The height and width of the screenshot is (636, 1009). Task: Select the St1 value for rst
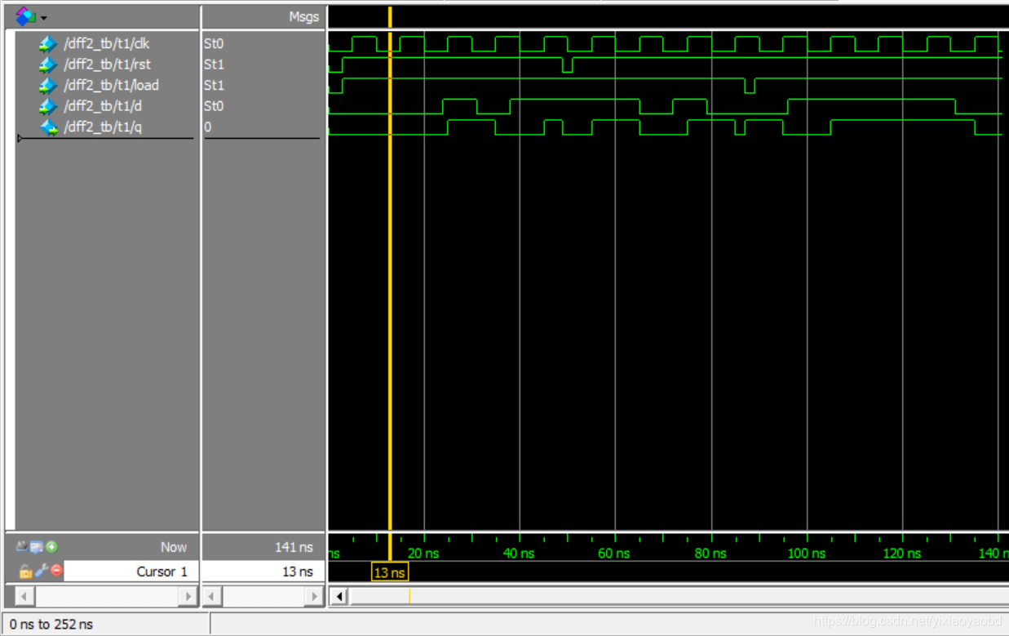point(214,64)
